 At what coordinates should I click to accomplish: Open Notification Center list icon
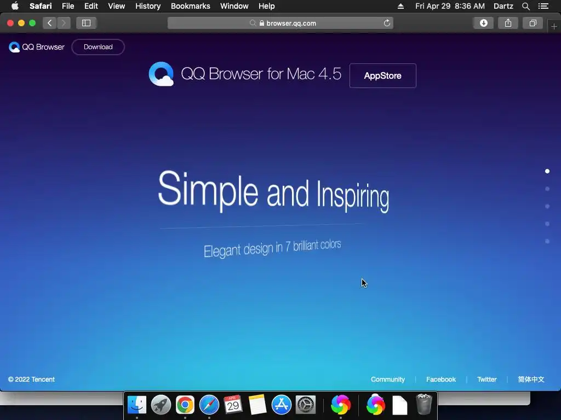pos(543,6)
